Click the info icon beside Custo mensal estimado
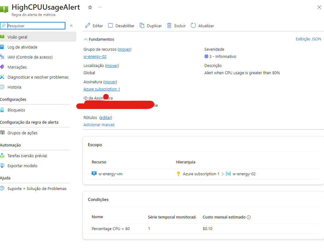 [249, 217]
